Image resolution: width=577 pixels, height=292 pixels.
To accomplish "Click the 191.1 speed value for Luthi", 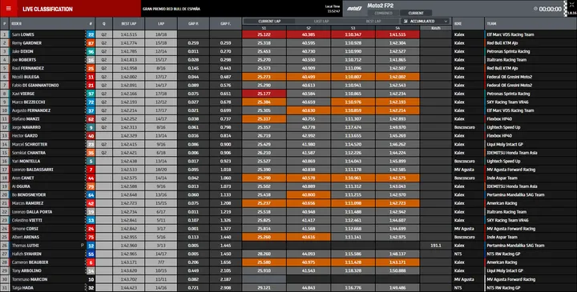I will click(x=436, y=246).
